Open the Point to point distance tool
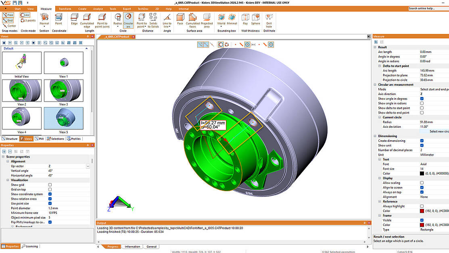 (x=142, y=20)
